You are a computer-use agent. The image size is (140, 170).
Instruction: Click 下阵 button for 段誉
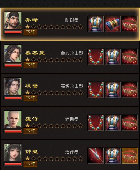point(30,98)
